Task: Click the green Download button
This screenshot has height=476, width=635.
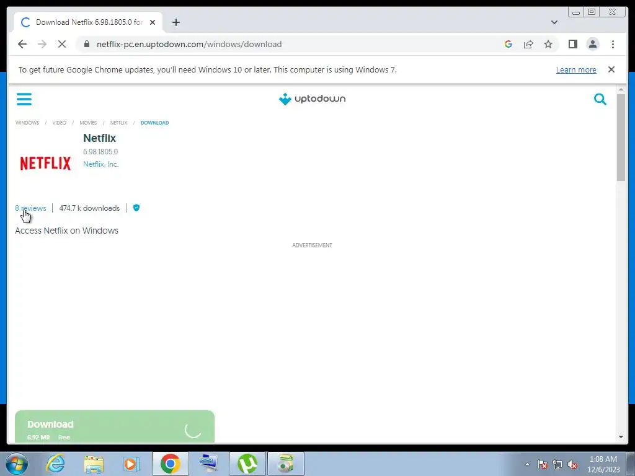Action: coord(115,426)
